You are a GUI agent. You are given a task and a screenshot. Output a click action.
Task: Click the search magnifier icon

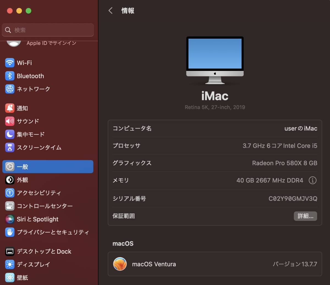tap(8, 30)
